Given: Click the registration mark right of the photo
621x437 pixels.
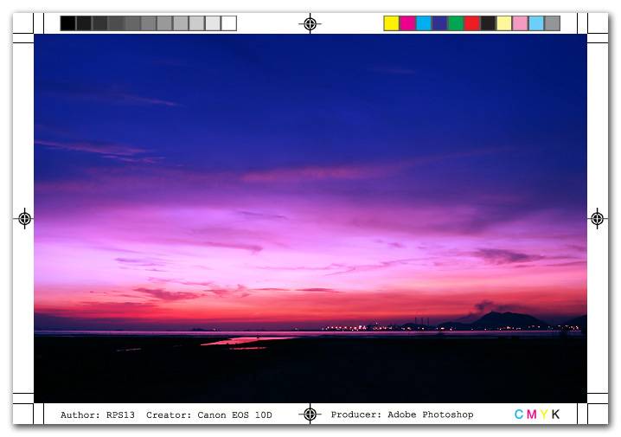Looking at the screenshot, I should (x=598, y=218).
